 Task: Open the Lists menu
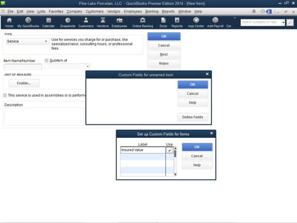41,11
